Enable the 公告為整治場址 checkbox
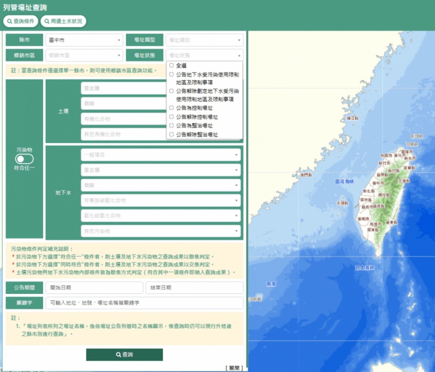This screenshot has height=372, width=435. click(x=172, y=125)
